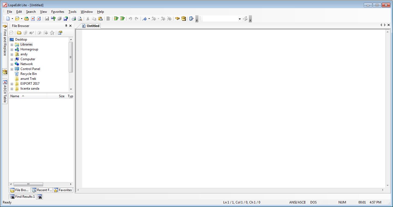
Task: Trigger the Undo icon
Action: click(130, 19)
